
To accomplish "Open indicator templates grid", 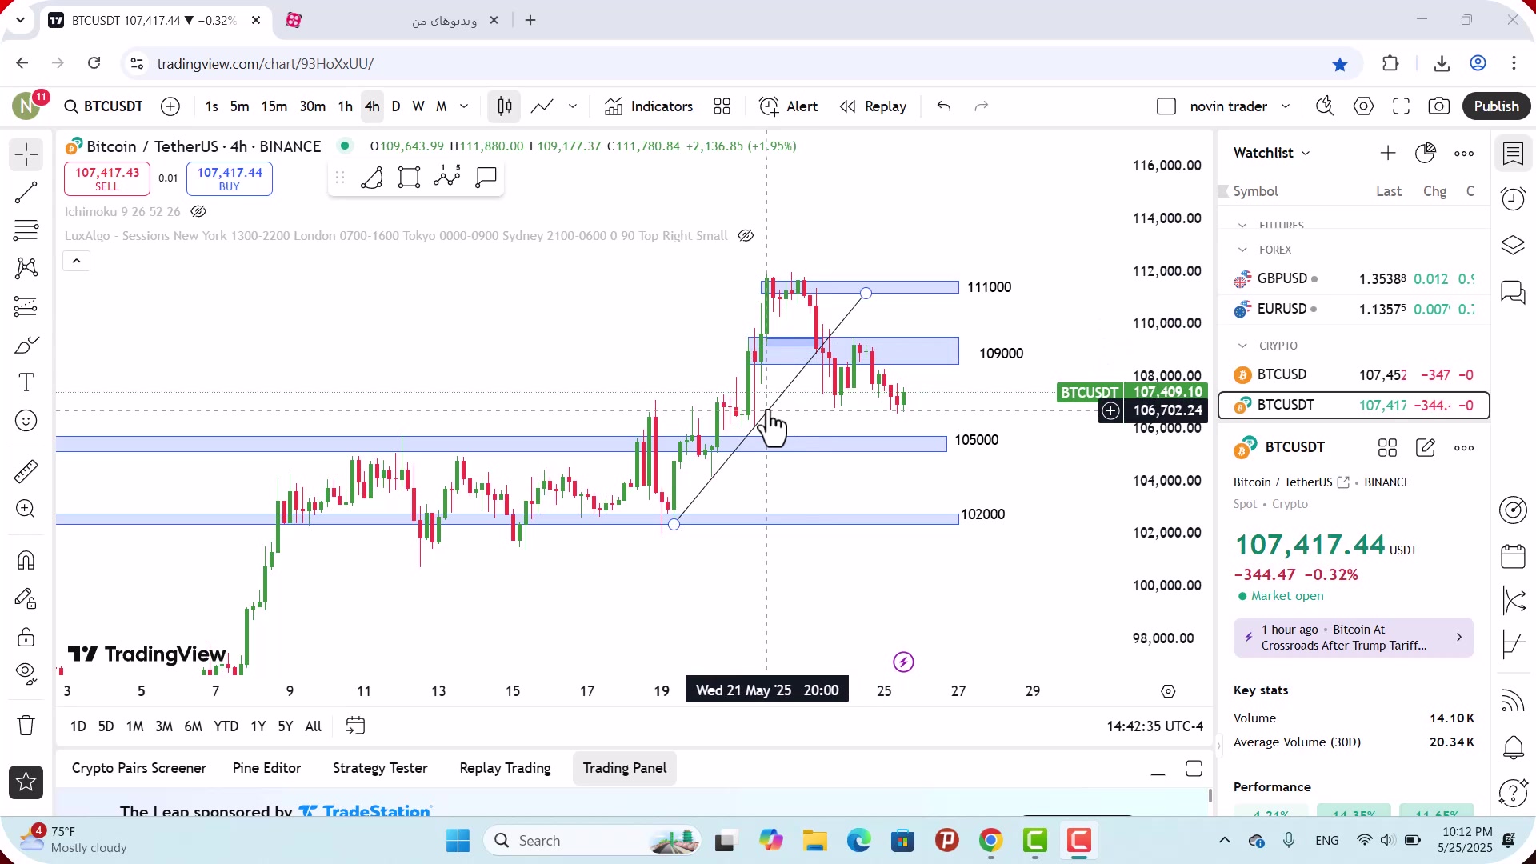I will click(722, 106).
